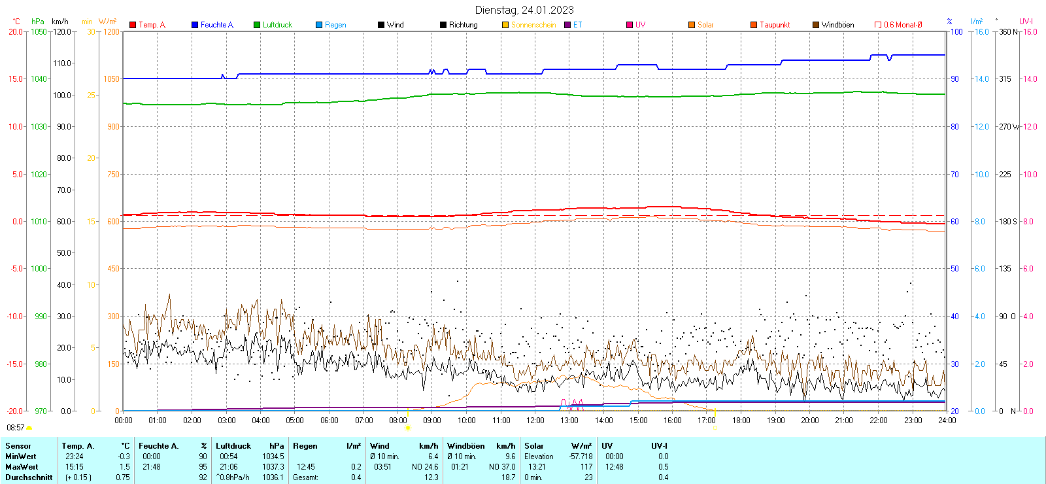
Task: Click the green Luftdruck legend square
Action: pyautogui.click(x=257, y=25)
